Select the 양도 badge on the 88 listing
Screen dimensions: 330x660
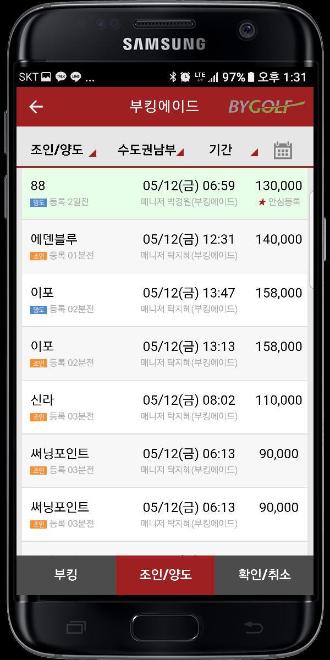[x=37, y=202]
